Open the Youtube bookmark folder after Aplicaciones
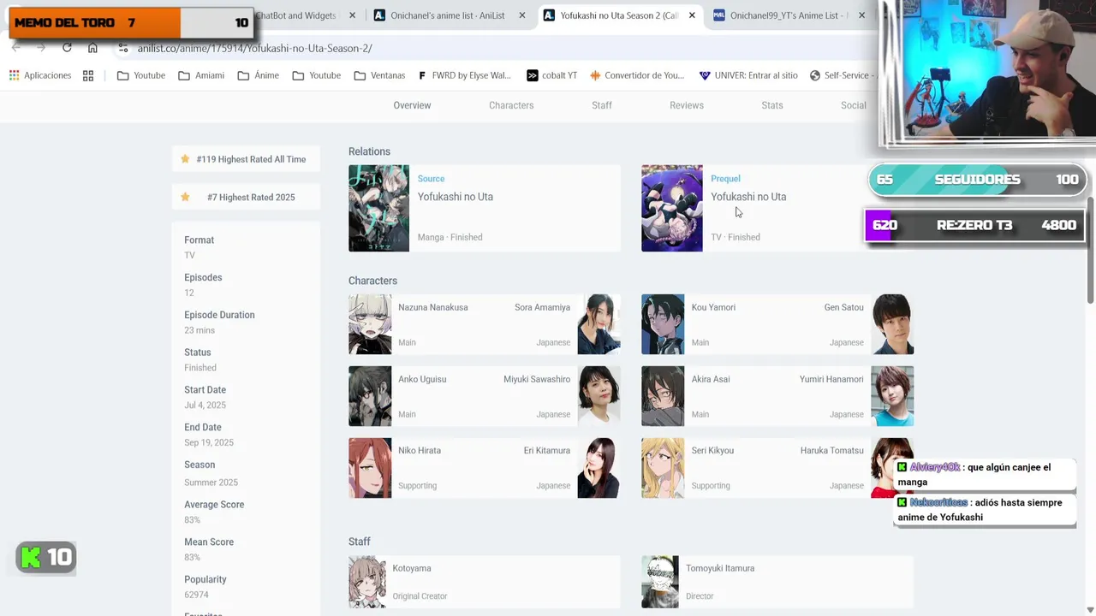The height and width of the screenshot is (616, 1096). [x=141, y=75]
